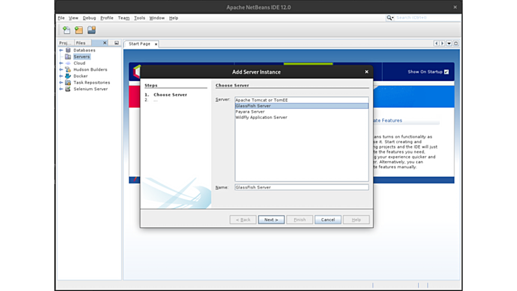Viewport: 517px width, 291px height.
Task: Open the View menu
Action: [73, 18]
